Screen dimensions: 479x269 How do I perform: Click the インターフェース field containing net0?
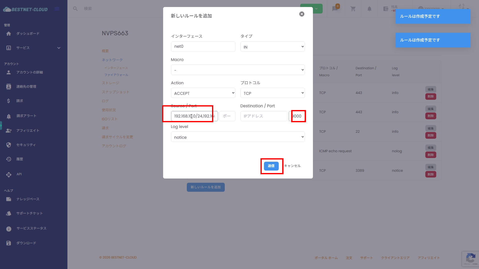pyautogui.click(x=203, y=46)
